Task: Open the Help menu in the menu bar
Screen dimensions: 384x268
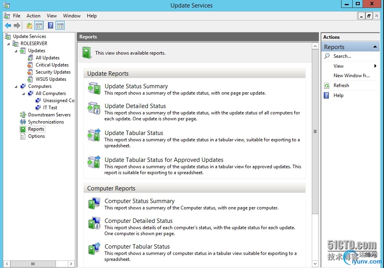Action: pyautogui.click(x=92, y=16)
